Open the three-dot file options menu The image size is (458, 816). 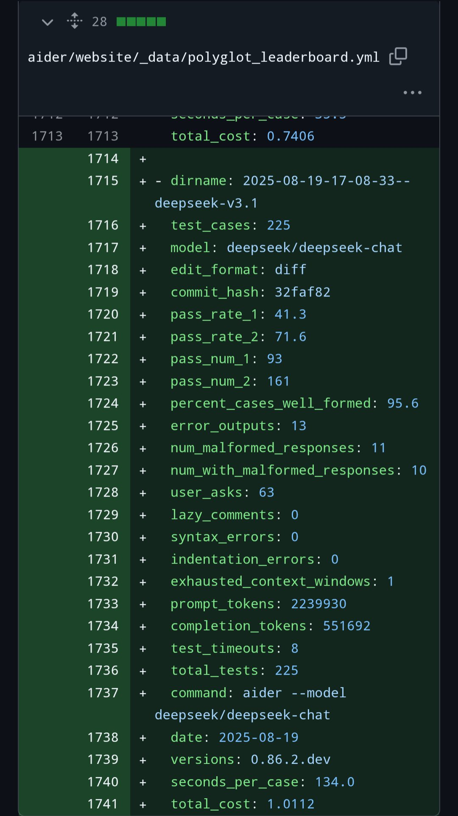coord(412,92)
